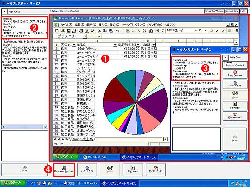Open the ファイル menu in Excel
Image resolution: width=250 pixels, height=187 pixels.
tap(66, 25)
